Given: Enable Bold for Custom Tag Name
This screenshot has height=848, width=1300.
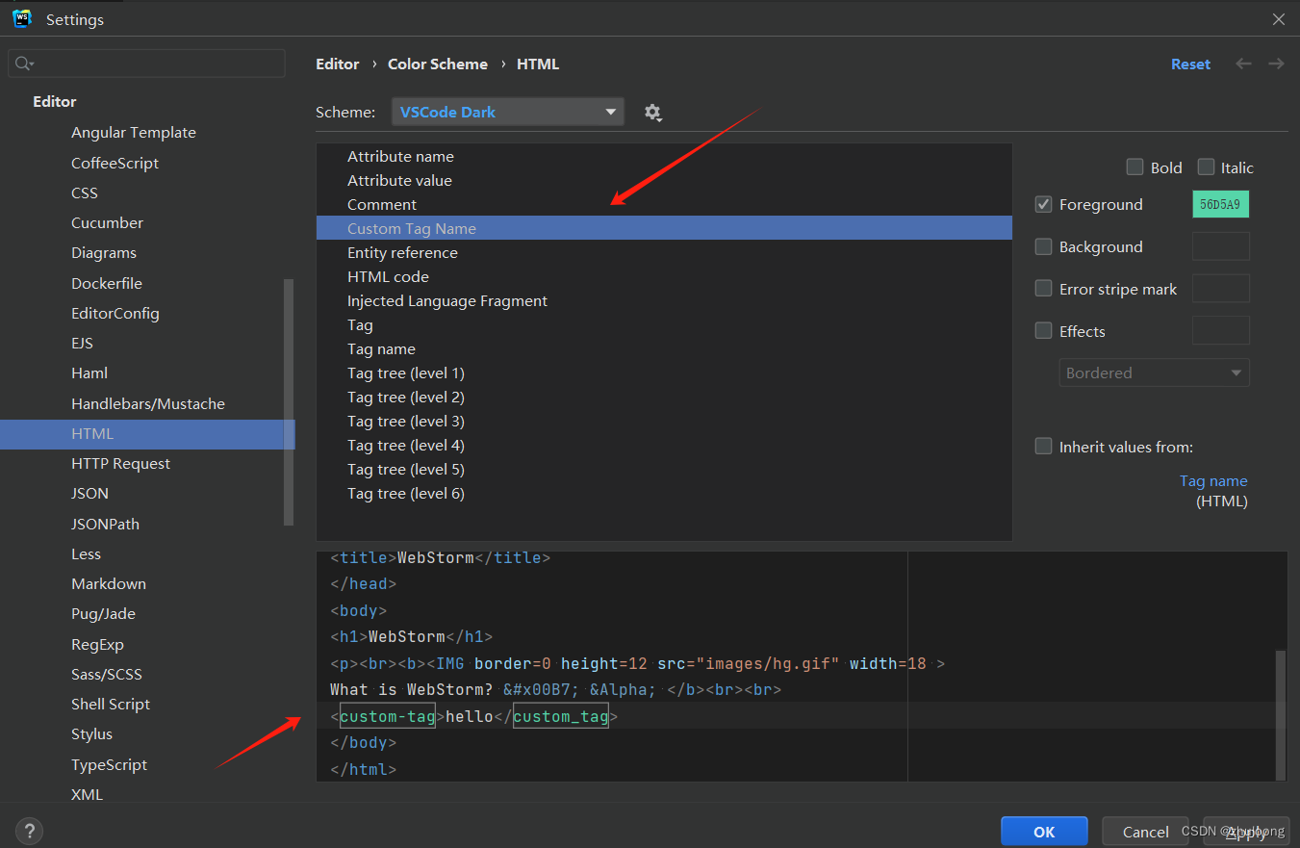Looking at the screenshot, I should click(x=1134, y=167).
